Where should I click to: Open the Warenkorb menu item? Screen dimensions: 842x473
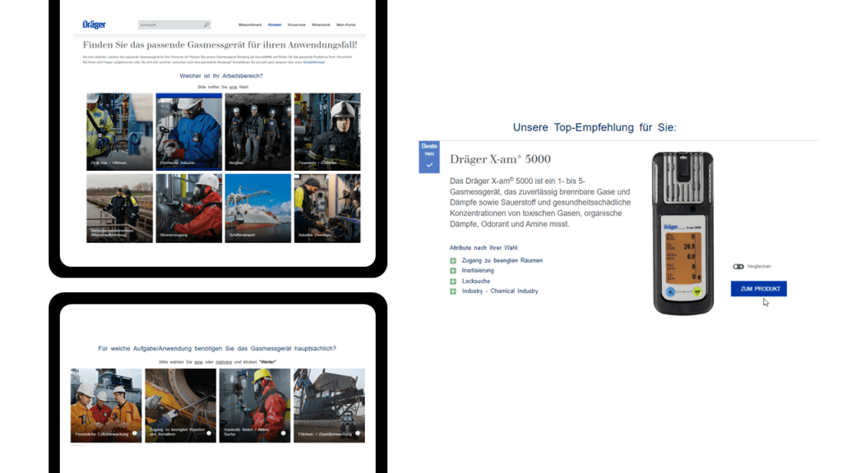point(321,25)
